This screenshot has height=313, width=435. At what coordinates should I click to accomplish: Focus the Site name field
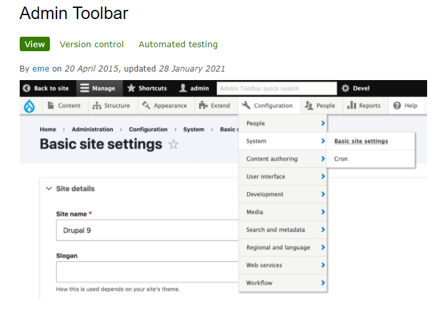coord(147,230)
